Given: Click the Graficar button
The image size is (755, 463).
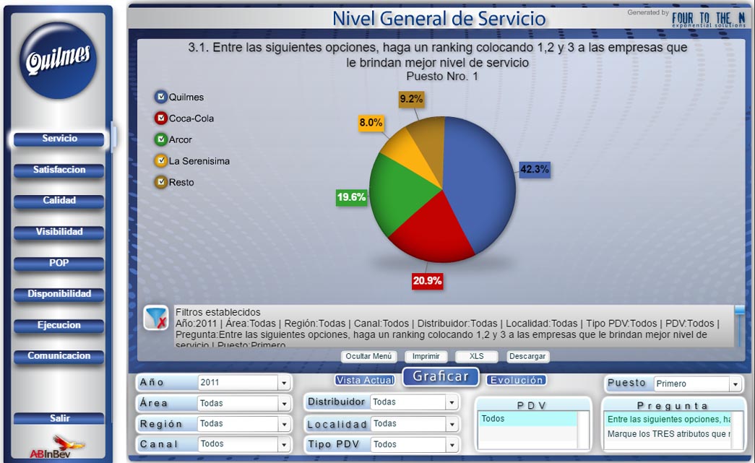Looking at the screenshot, I should click(441, 376).
